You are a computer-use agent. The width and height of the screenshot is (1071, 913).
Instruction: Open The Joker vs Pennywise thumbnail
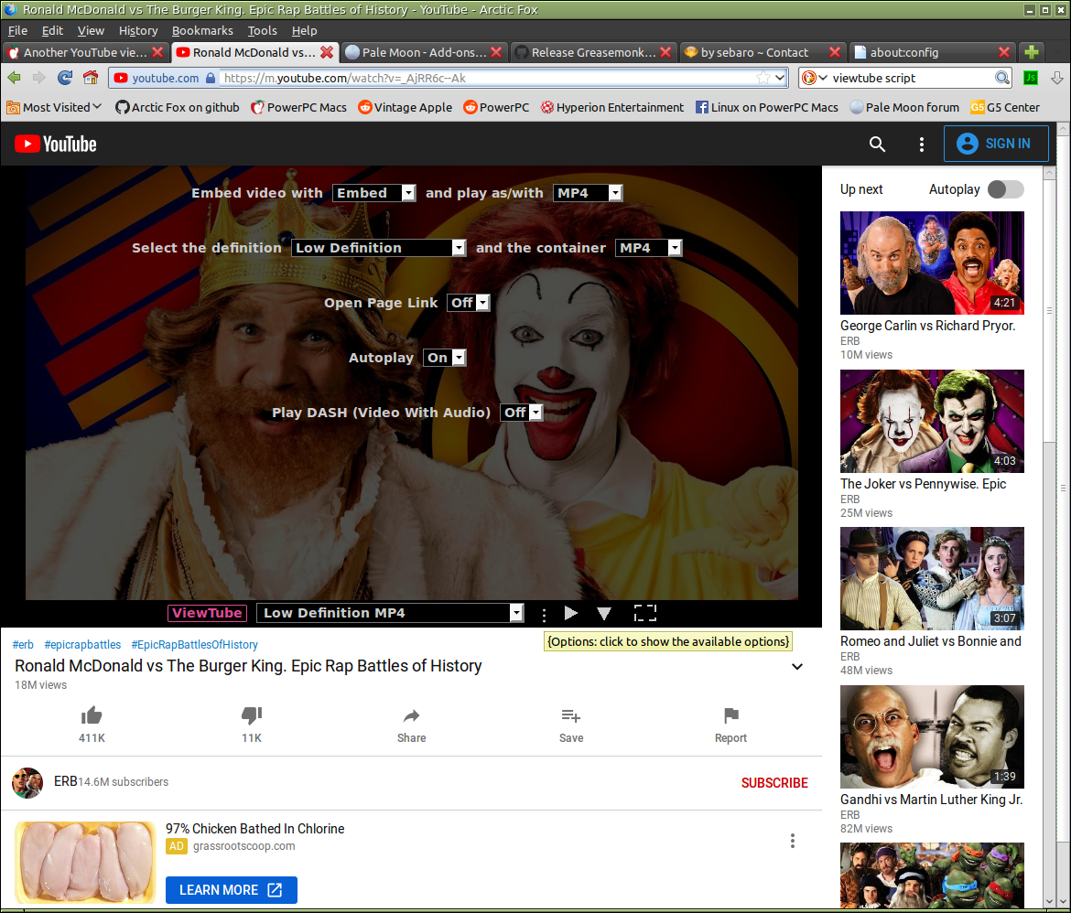932,422
